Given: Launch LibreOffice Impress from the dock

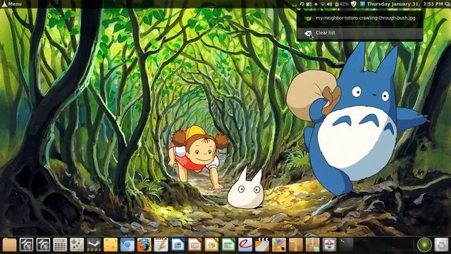Looking at the screenshot, I should [194, 245].
